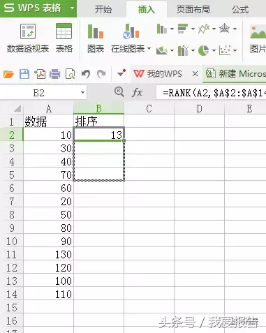Switch to the 插入 ribbon tab

pyautogui.click(x=147, y=10)
